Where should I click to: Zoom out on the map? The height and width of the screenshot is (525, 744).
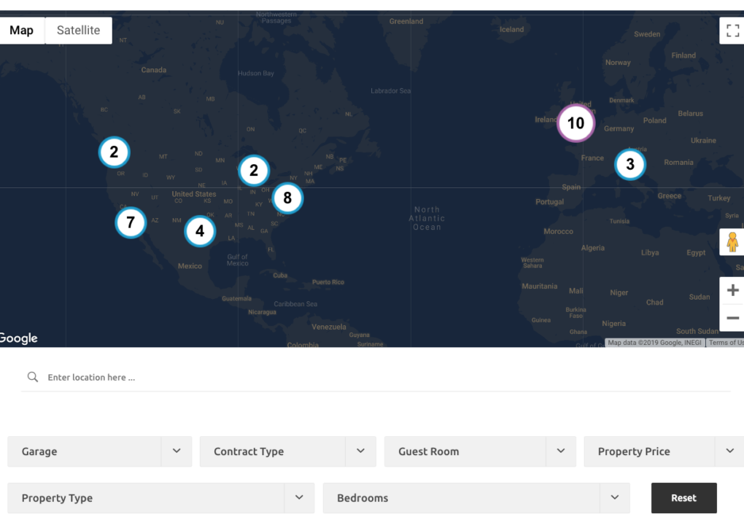click(732, 318)
